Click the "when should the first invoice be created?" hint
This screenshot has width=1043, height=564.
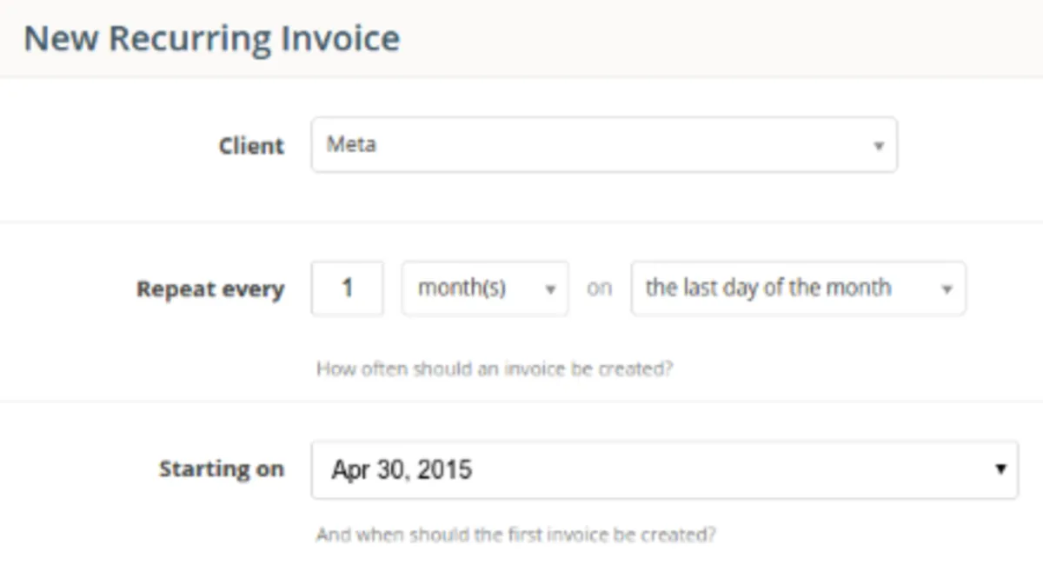[x=515, y=534]
